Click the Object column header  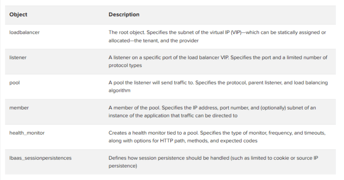point(18,14)
